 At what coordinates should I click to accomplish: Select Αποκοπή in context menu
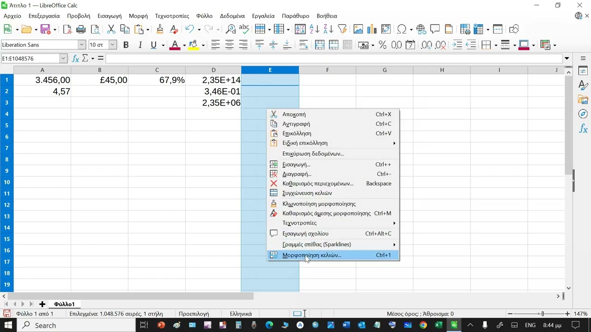click(333, 114)
